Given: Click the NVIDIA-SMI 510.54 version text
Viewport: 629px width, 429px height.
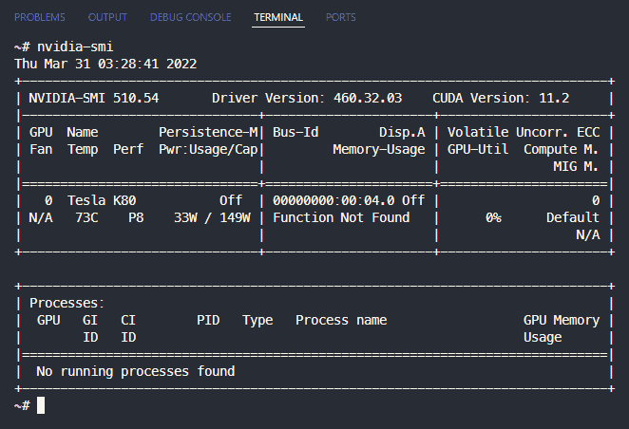Looking at the screenshot, I should click(93, 98).
